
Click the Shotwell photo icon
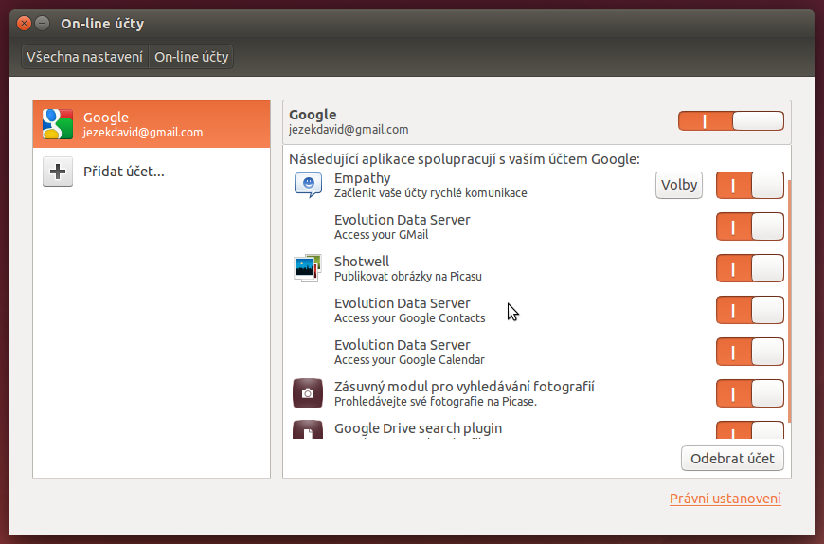pos(308,268)
